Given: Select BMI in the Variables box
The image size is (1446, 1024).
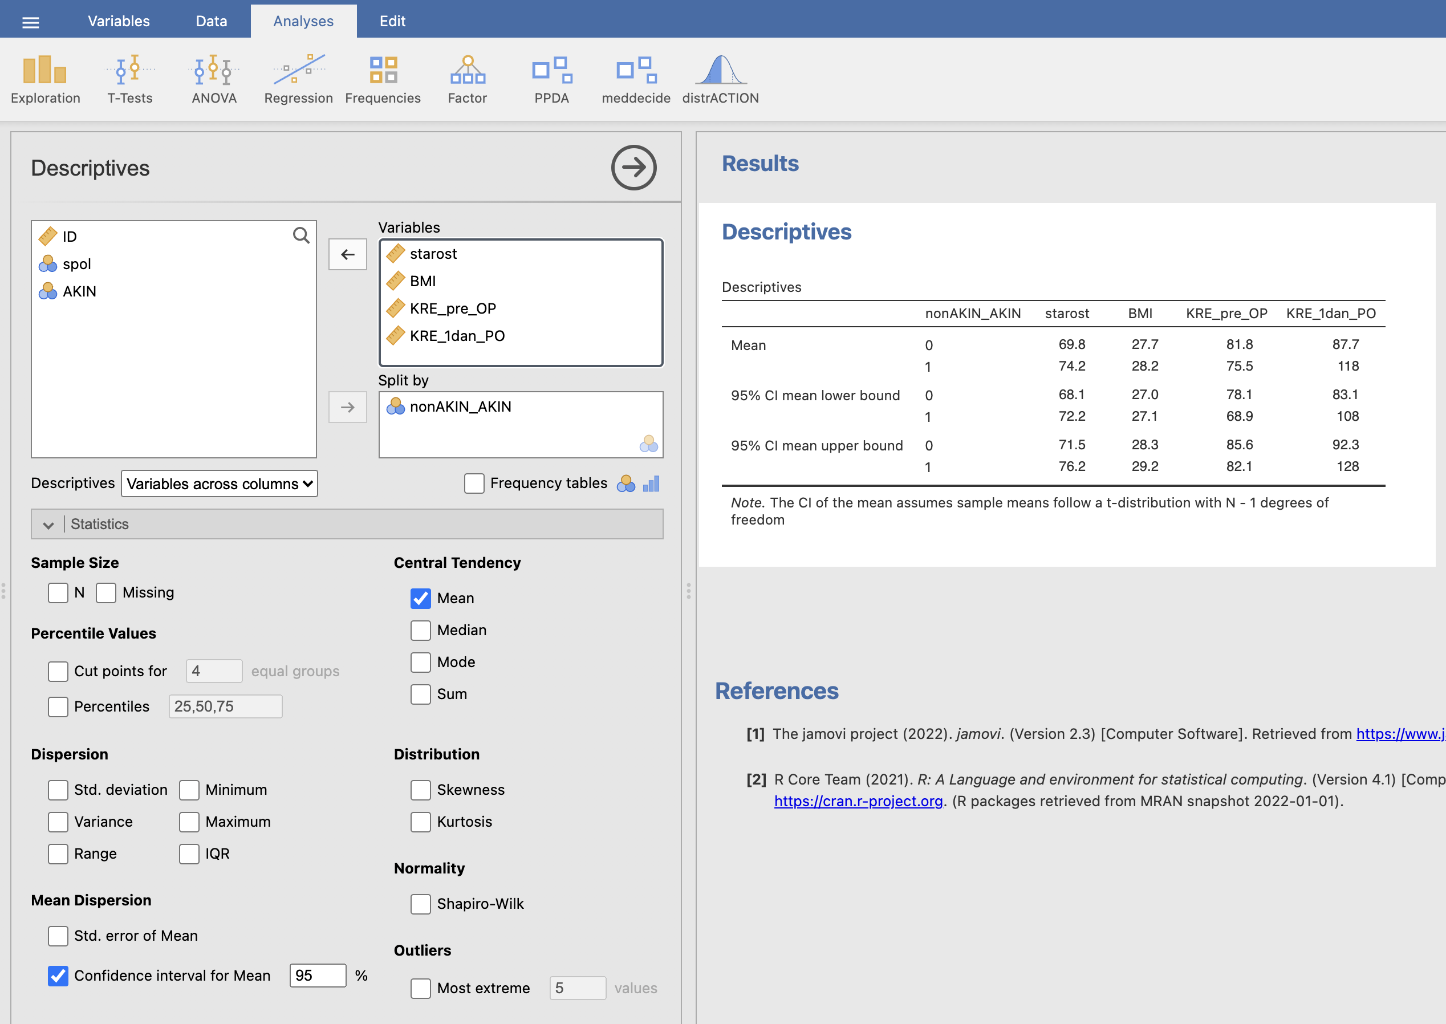Looking at the screenshot, I should click(521, 281).
